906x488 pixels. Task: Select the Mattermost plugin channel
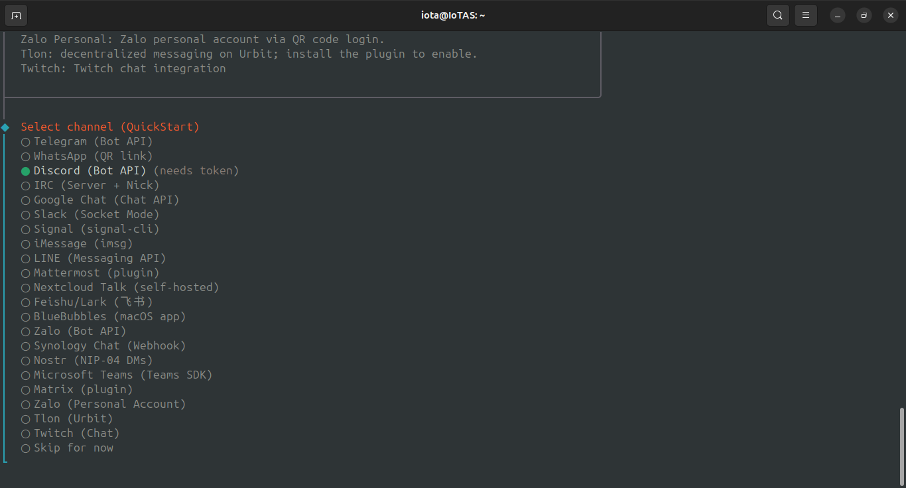(90, 273)
